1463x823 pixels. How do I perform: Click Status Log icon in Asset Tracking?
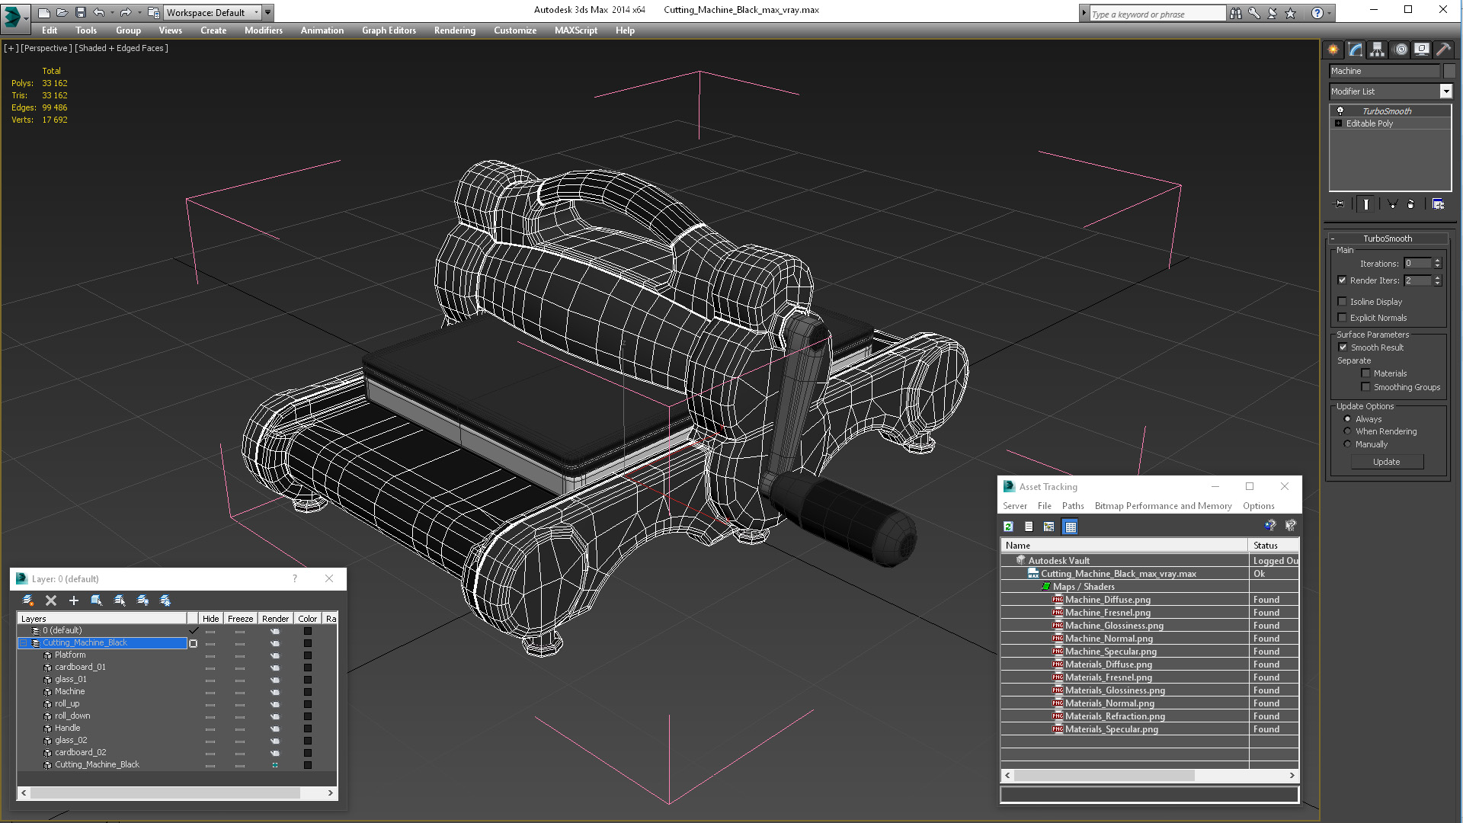(x=1029, y=527)
